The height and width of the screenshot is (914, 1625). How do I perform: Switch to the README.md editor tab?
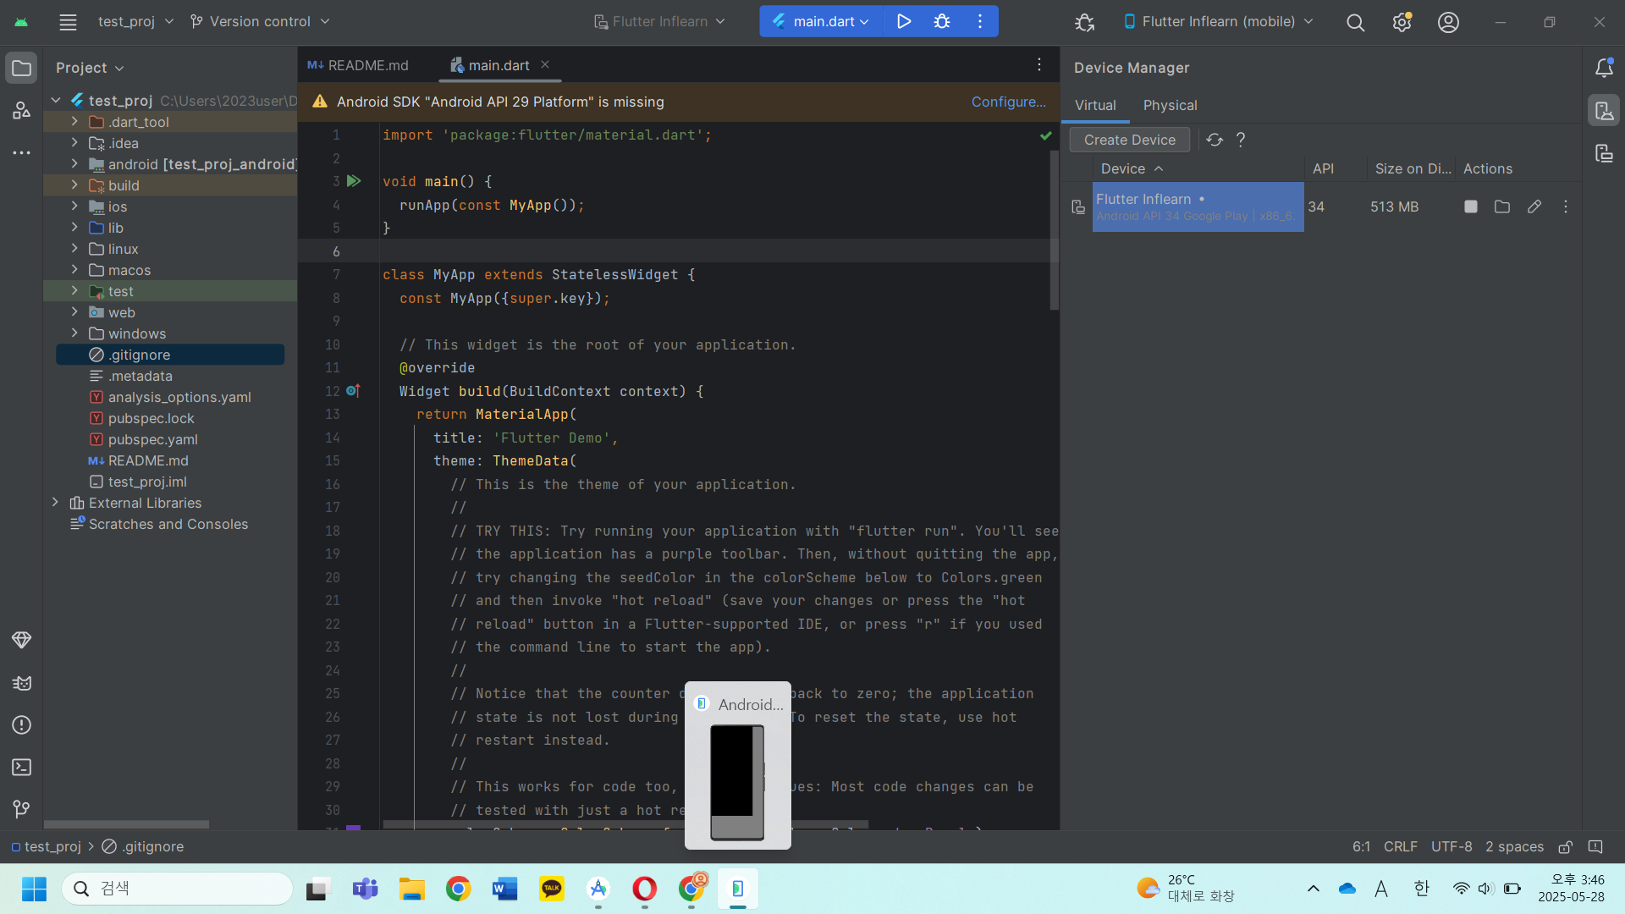(358, 65)
